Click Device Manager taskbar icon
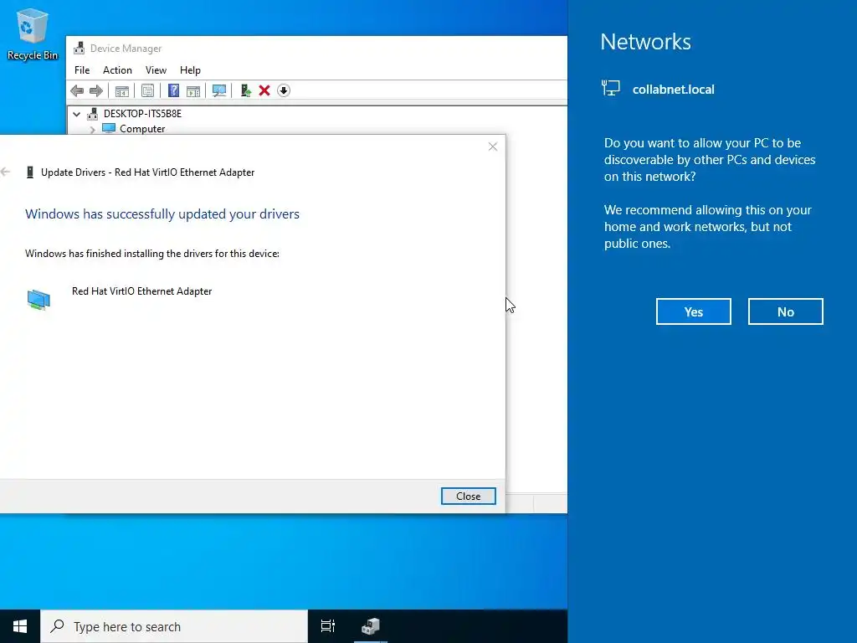The height and width of the screenshot is (643, 857). pos(371,626)
